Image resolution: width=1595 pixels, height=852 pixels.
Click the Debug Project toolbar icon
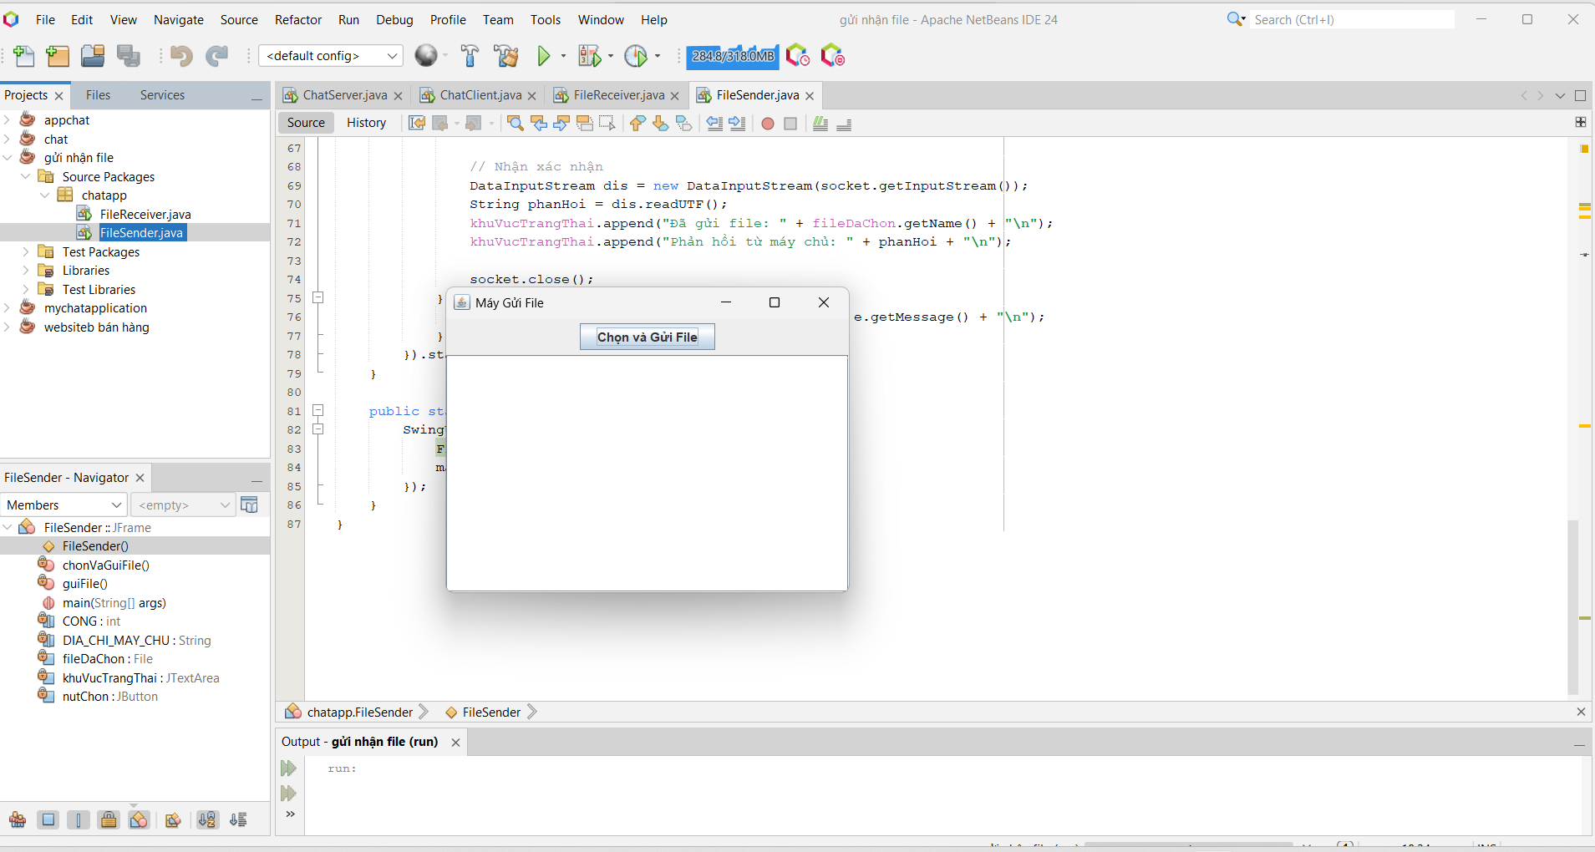coord(589,56)
